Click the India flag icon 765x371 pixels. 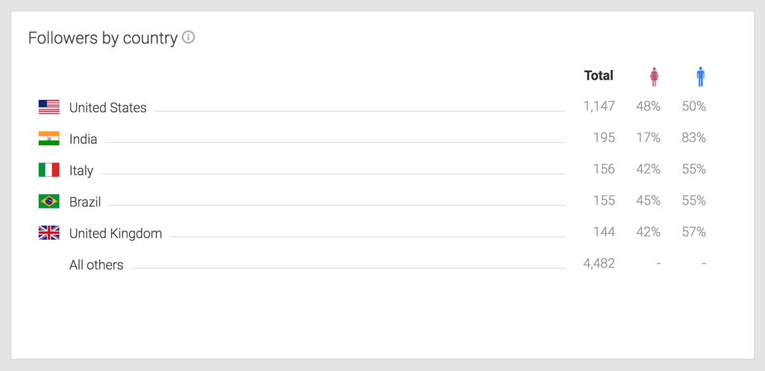(49, 138)
